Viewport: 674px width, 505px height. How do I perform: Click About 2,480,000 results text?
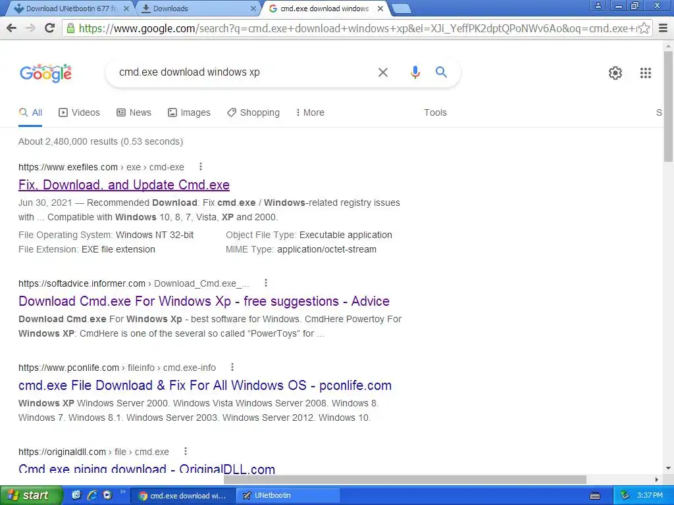(101, 141)
